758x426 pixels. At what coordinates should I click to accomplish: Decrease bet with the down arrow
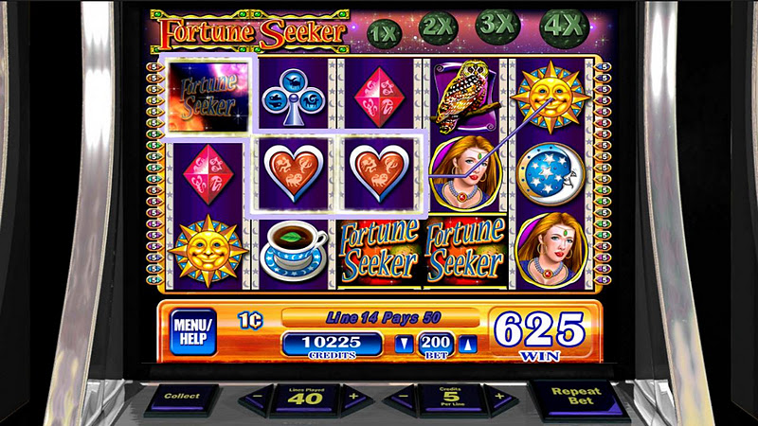405,344
